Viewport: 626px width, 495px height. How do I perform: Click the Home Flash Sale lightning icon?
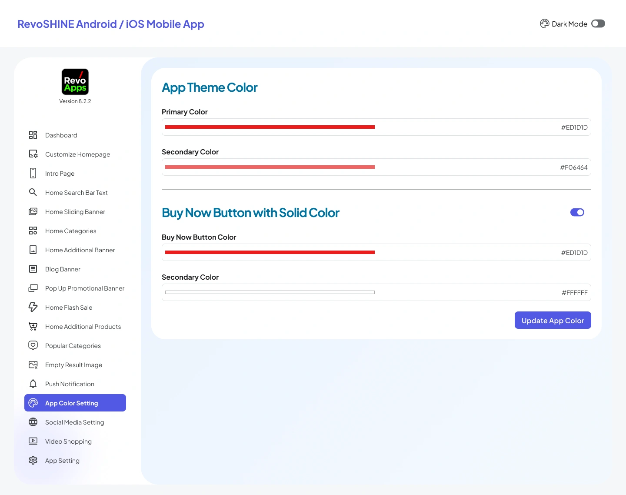click(33, 307)
